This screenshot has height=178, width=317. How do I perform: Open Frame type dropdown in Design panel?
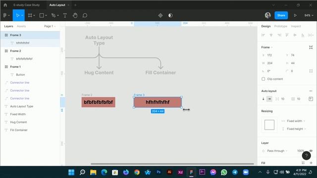pos(267,47)
